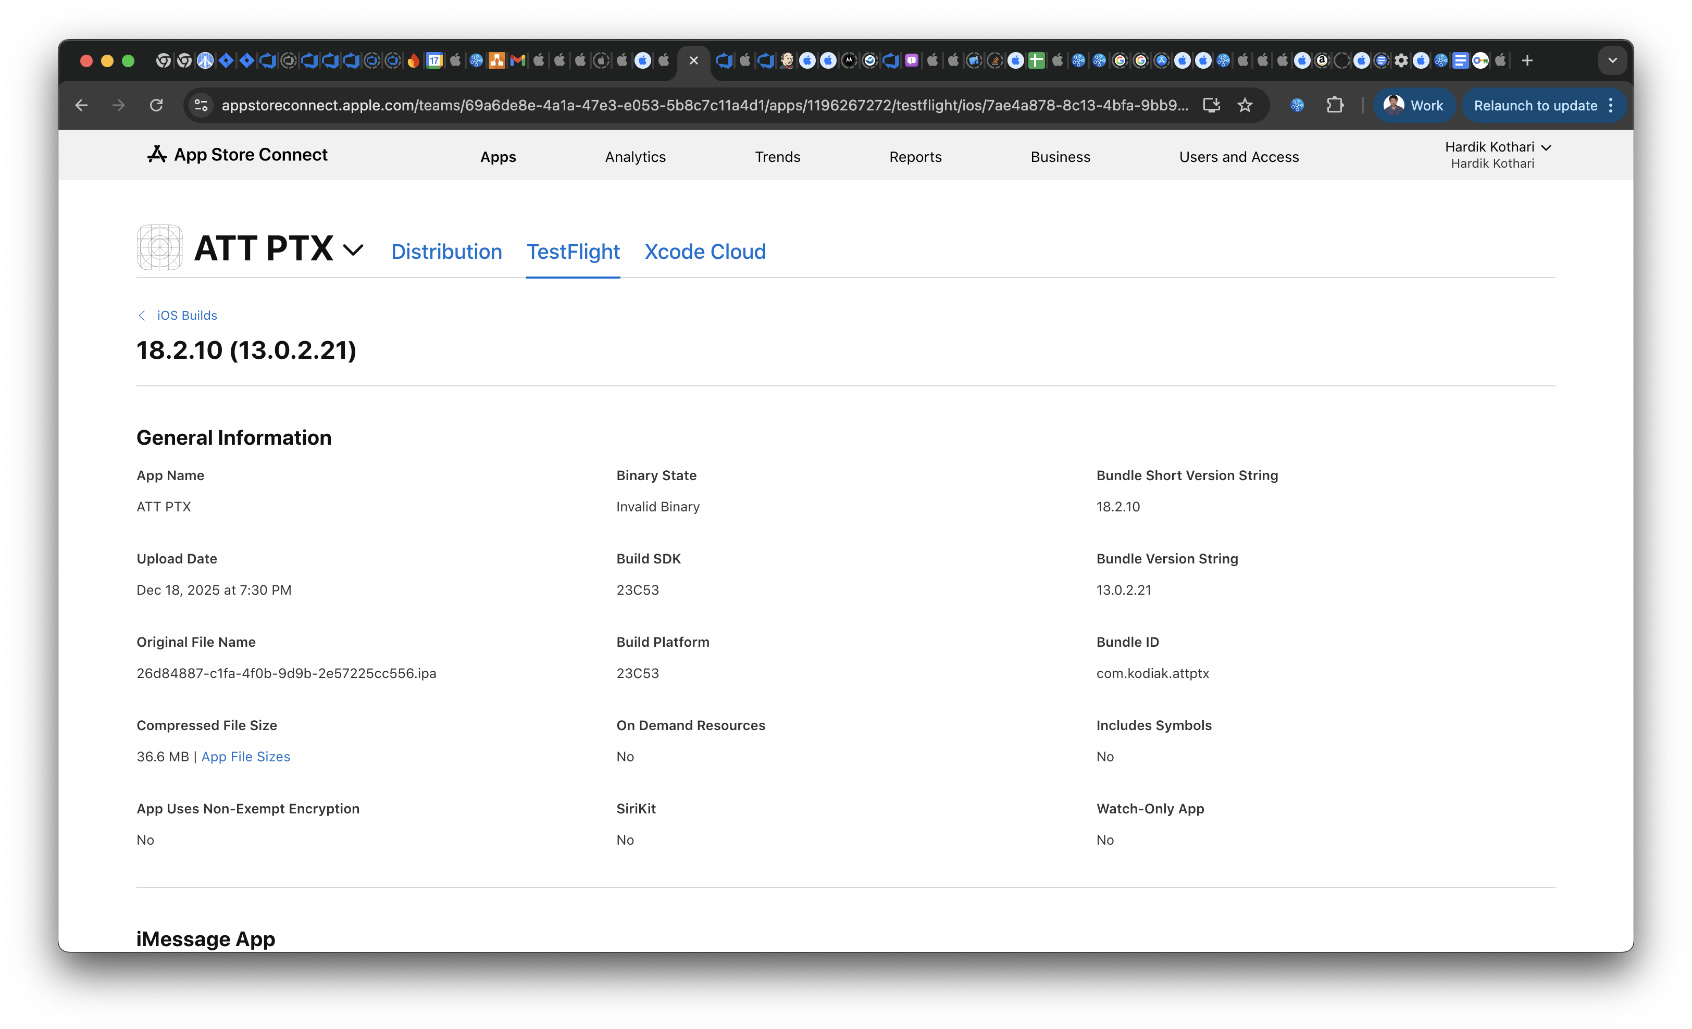The width and height of the screenshot is (1692, 1029).
Task: Click the install app icon in address bar
Action: [x=1211, y=105]
